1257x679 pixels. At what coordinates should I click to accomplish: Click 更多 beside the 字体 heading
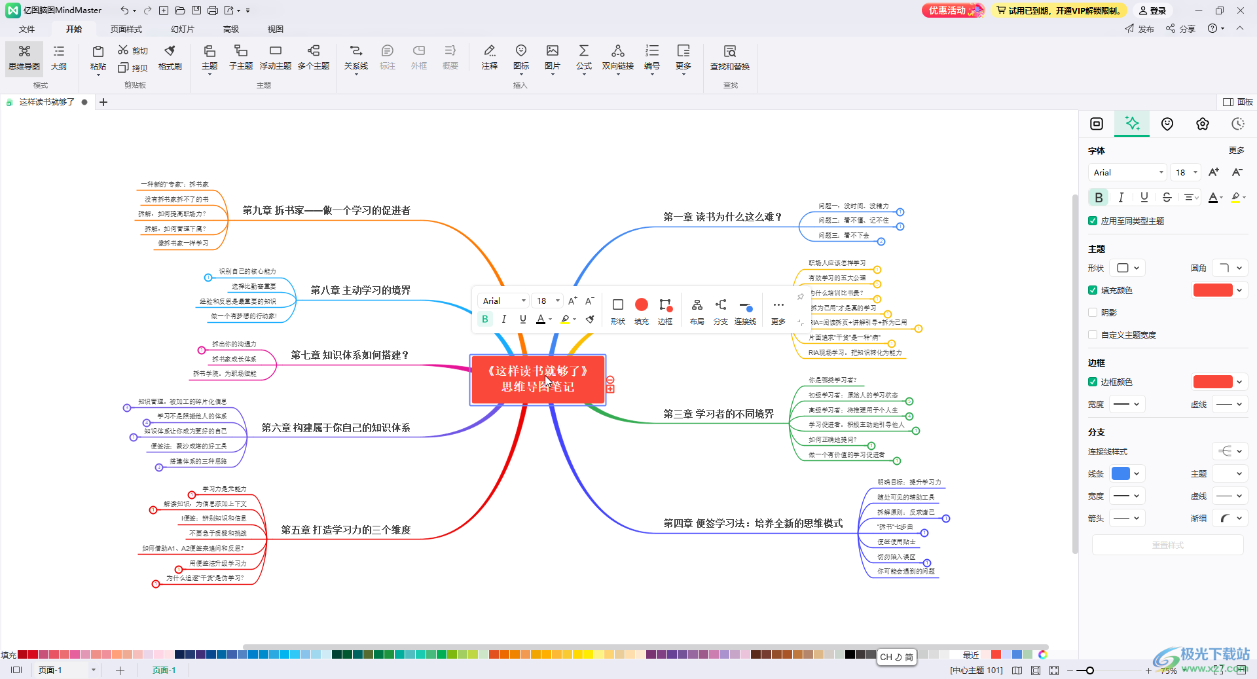(1237, 150)
